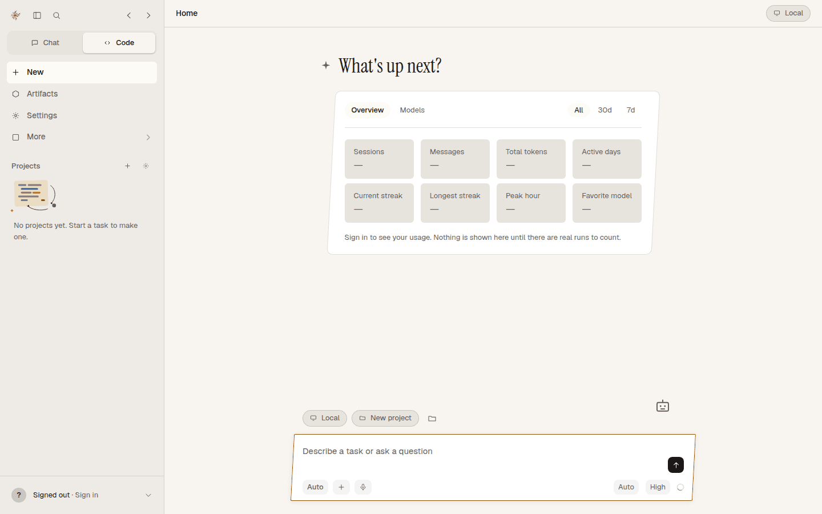The height and width of the screenshot is (514, 822).
Task: Click the folder icon beside New project
Action: 432,419
